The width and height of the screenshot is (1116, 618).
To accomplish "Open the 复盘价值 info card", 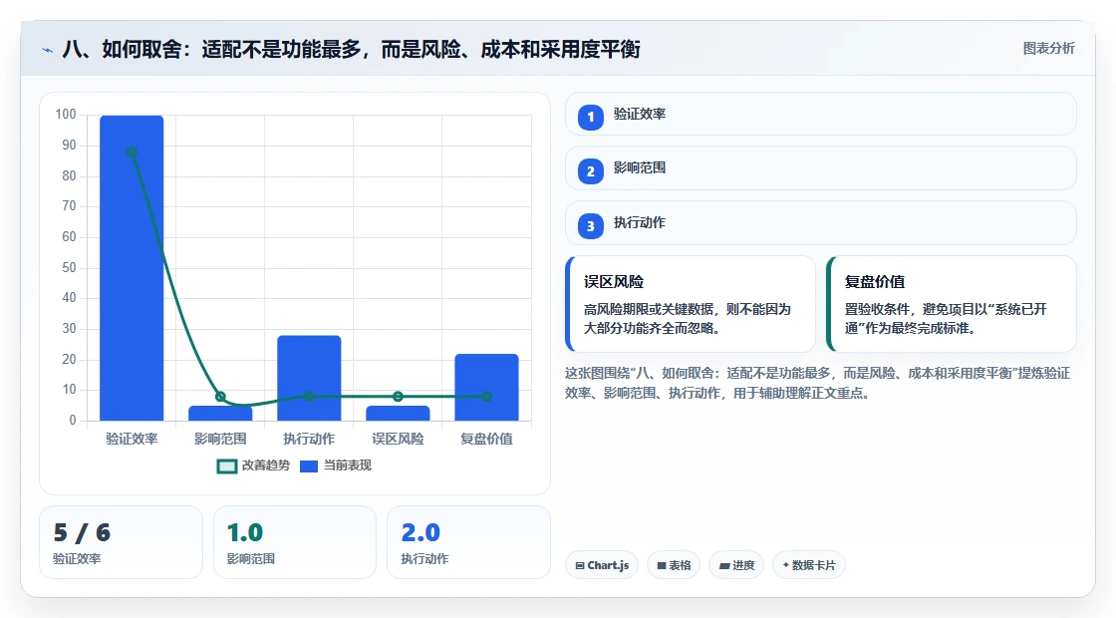I will [x=952, y=304].
